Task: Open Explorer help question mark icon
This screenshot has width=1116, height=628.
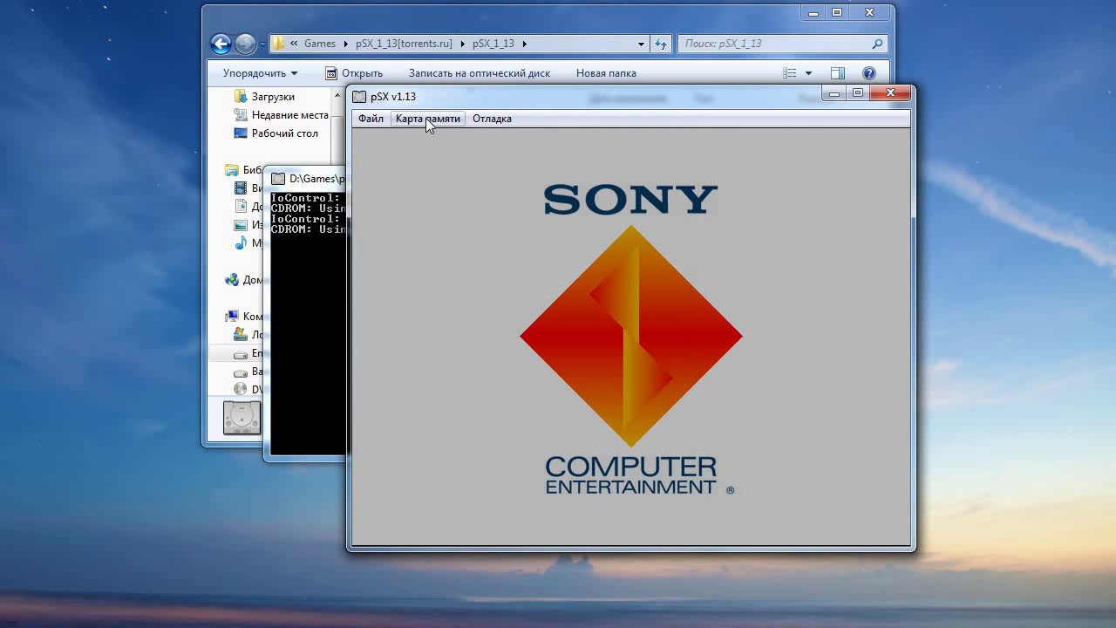Action: pos(869,73)
